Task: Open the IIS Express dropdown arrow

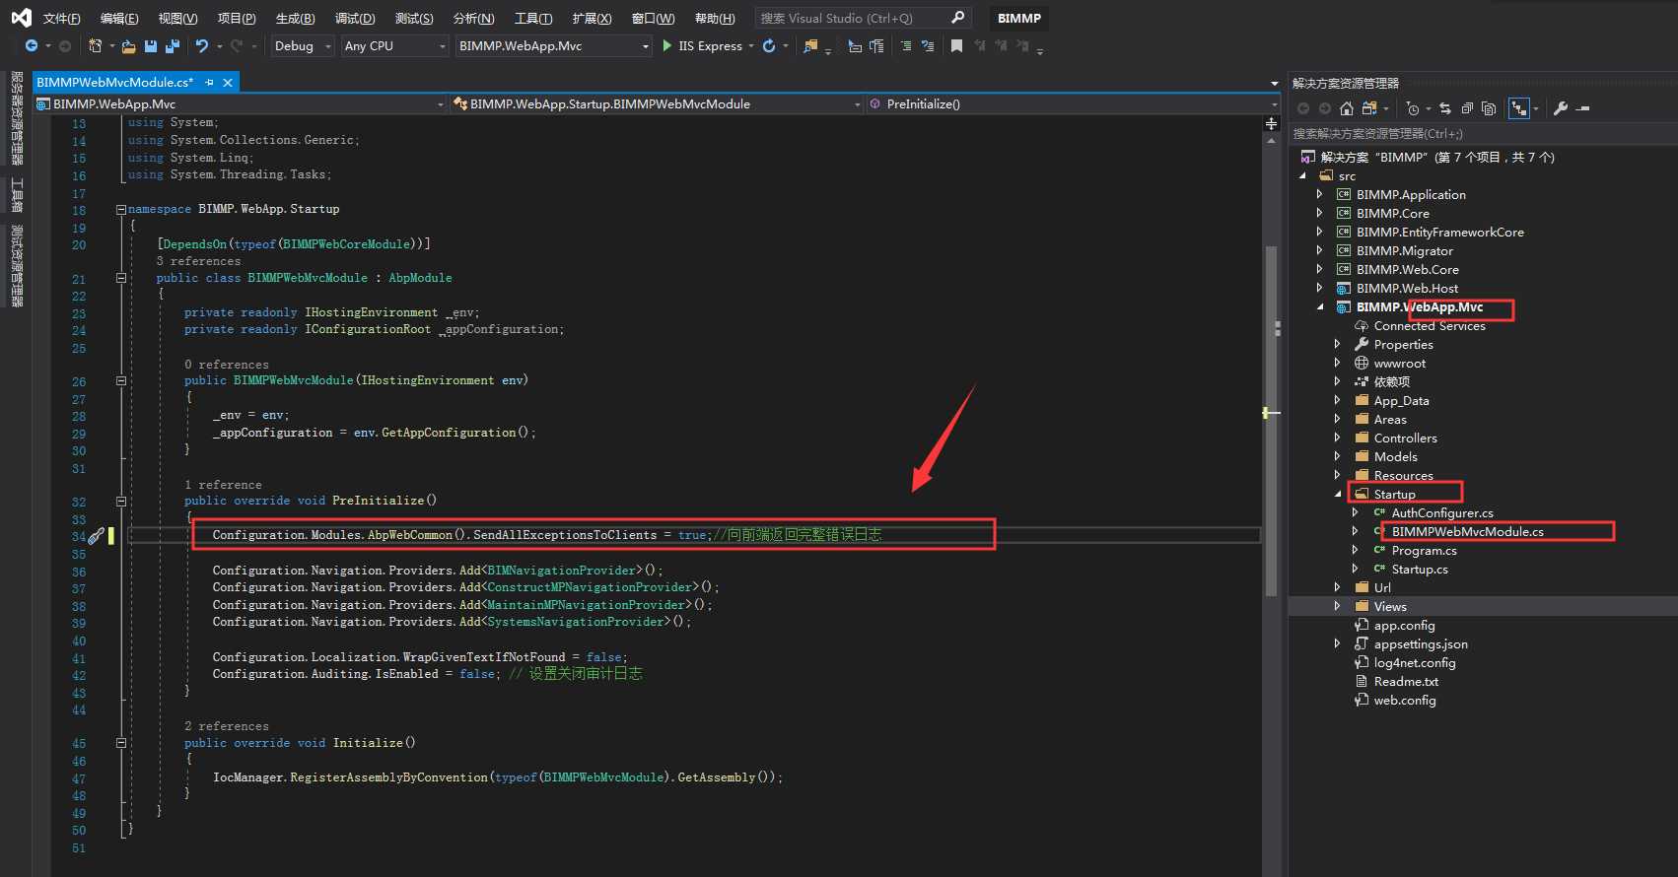Action: click(751, 46)
